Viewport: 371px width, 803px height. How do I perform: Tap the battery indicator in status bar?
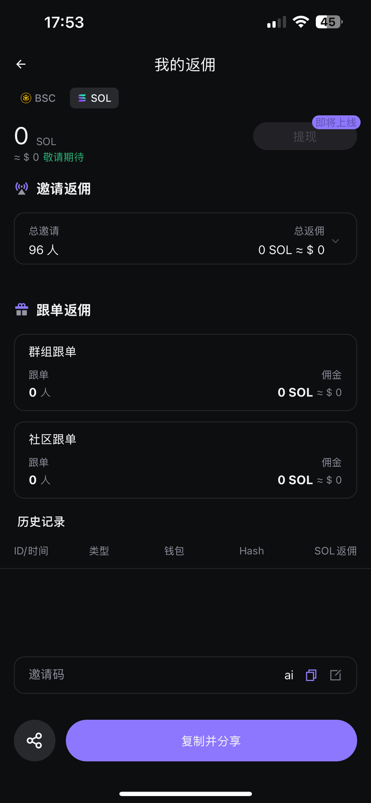329,22
